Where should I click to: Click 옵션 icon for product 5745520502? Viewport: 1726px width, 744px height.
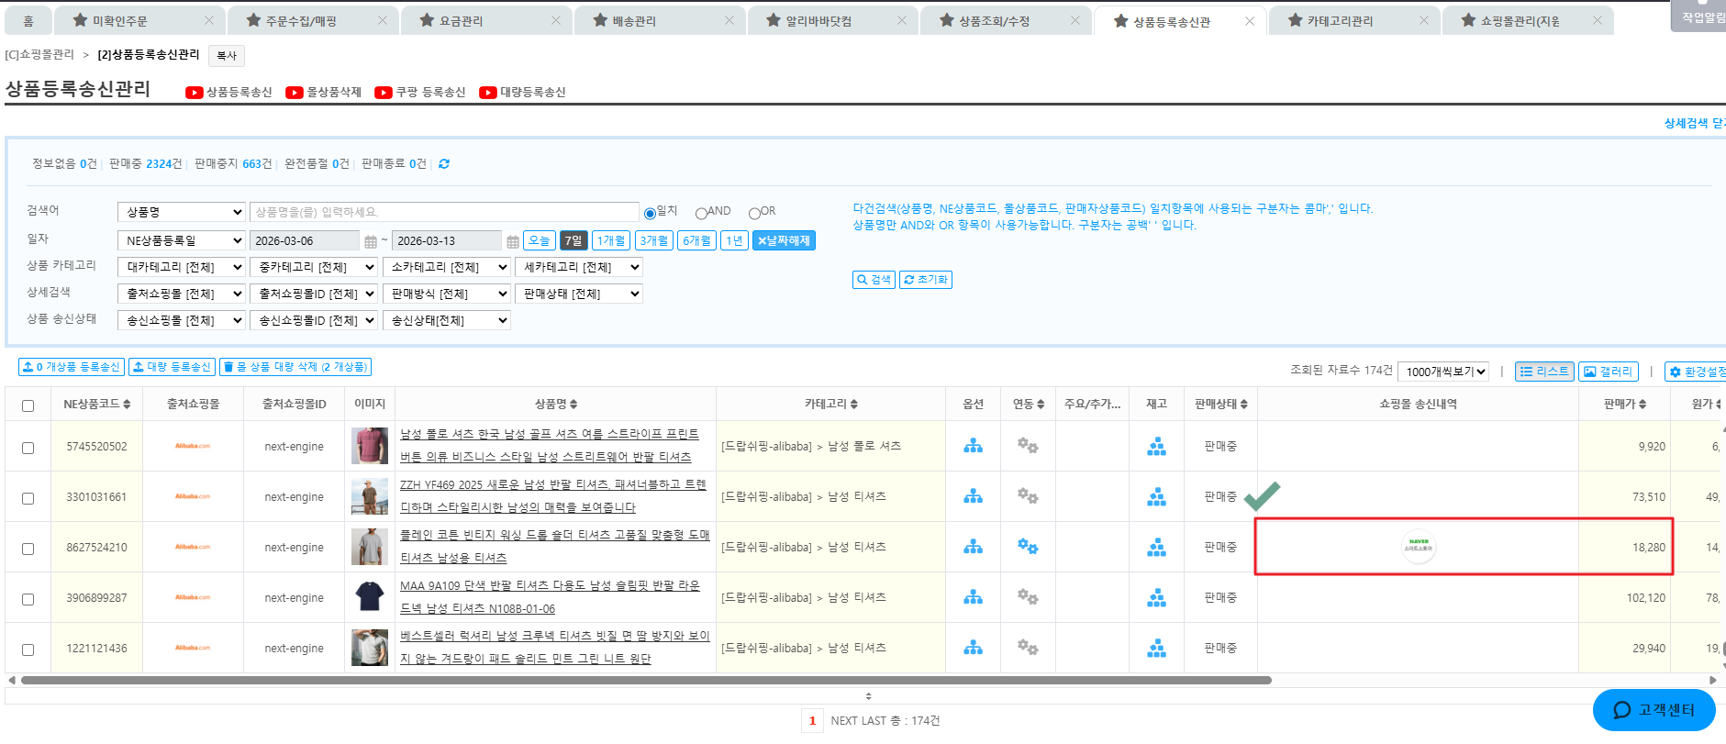click(x=973, y=447)
